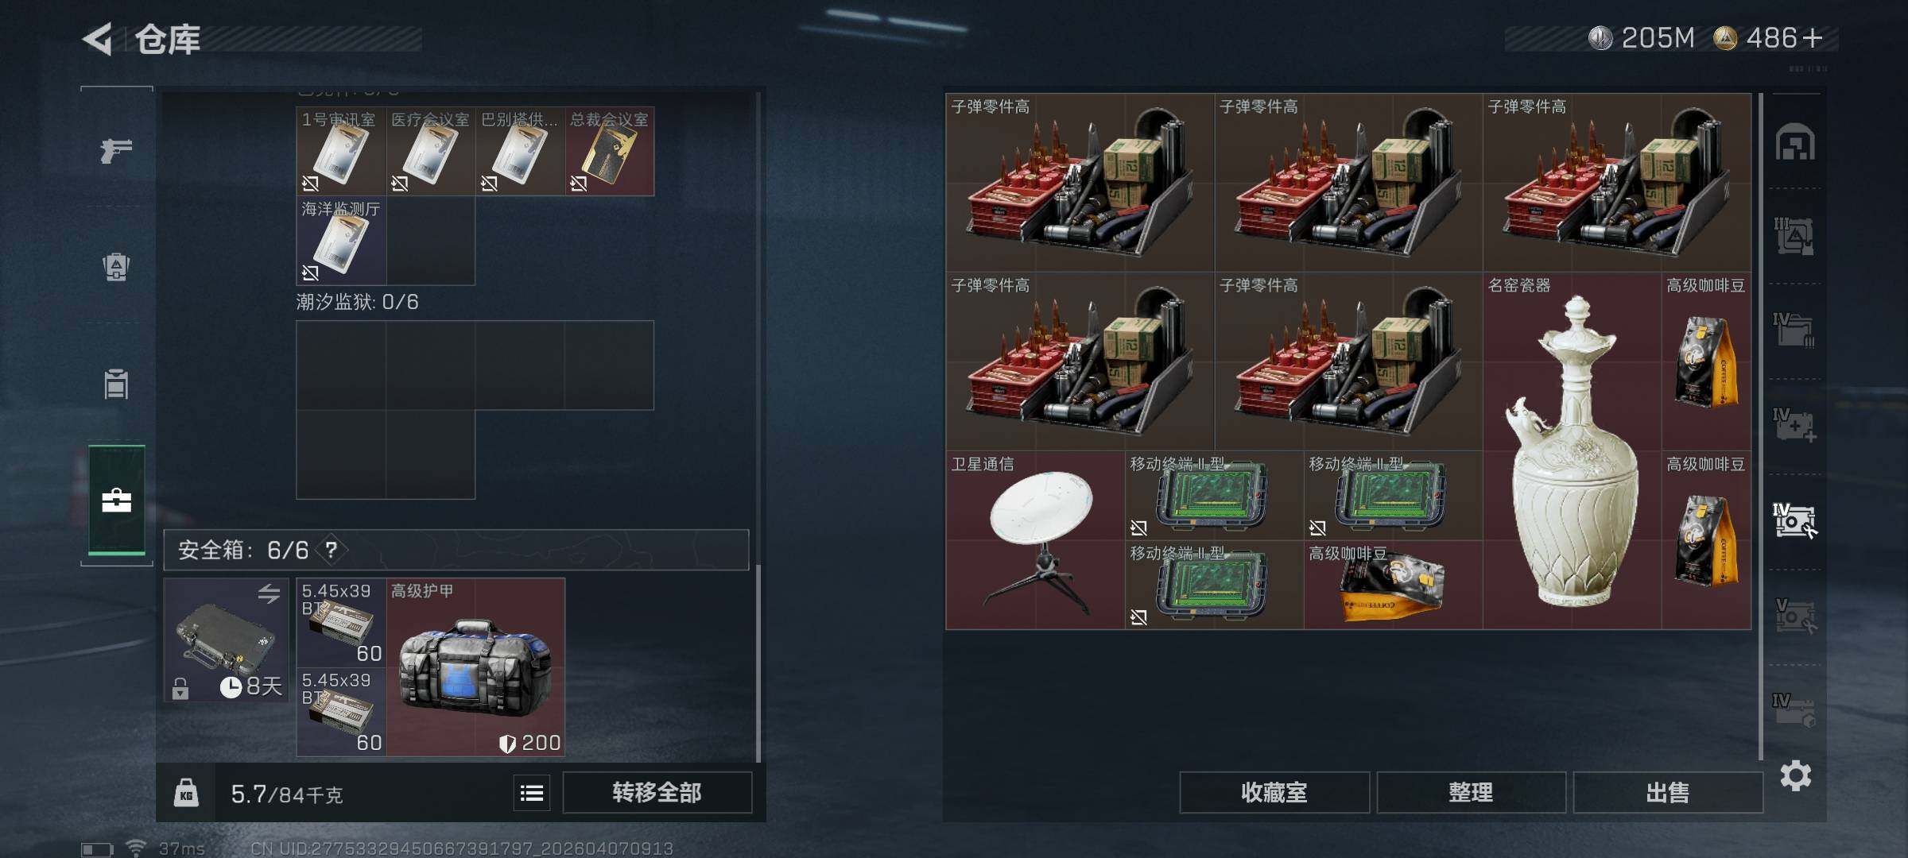Click the 转移全部 button
The height and width of the screenshot is (858, 1908).
657,793
